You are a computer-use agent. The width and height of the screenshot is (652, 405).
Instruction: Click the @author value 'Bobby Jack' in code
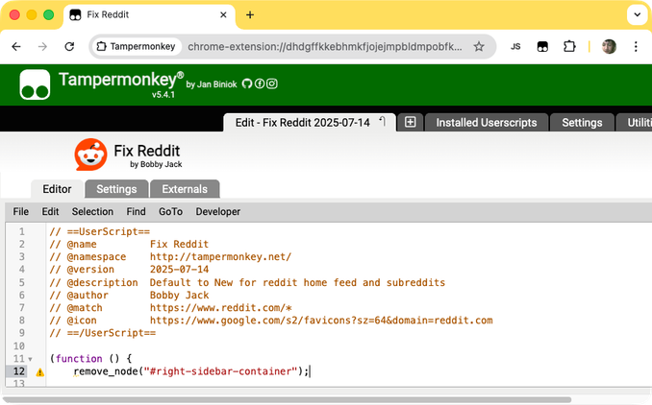[179, 295]
